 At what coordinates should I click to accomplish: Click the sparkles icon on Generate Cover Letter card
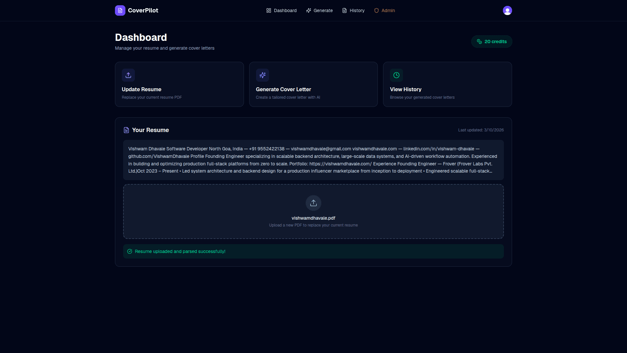[263, 75]
